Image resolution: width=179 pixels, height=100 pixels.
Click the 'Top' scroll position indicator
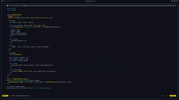coord(163,96)
